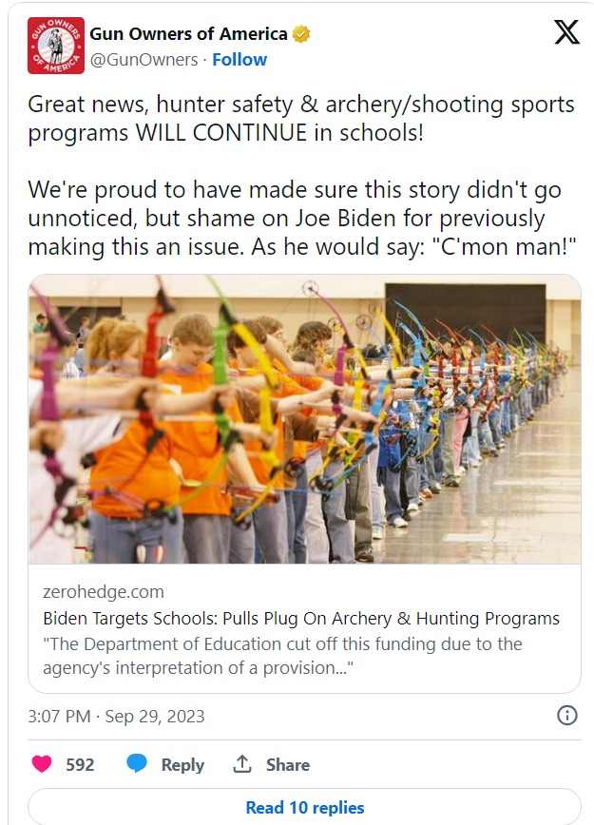Click the tweet text starting 'Great news'

[x=301, y=175]
